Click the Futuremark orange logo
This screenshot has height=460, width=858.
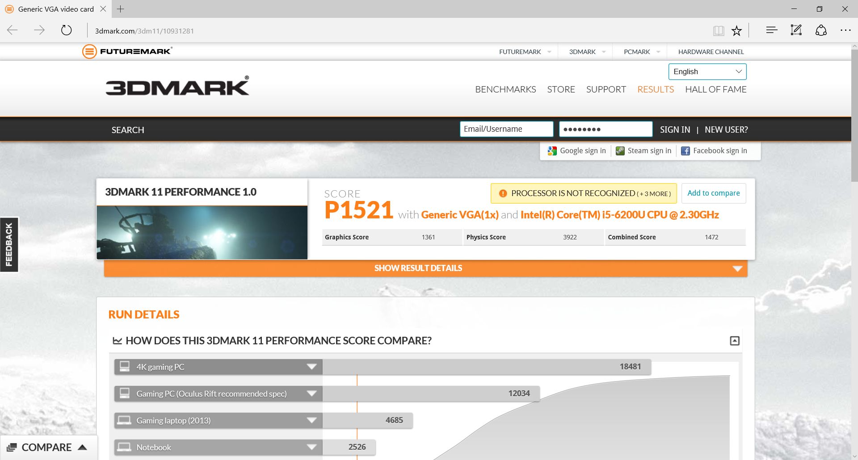pos(89,51)
